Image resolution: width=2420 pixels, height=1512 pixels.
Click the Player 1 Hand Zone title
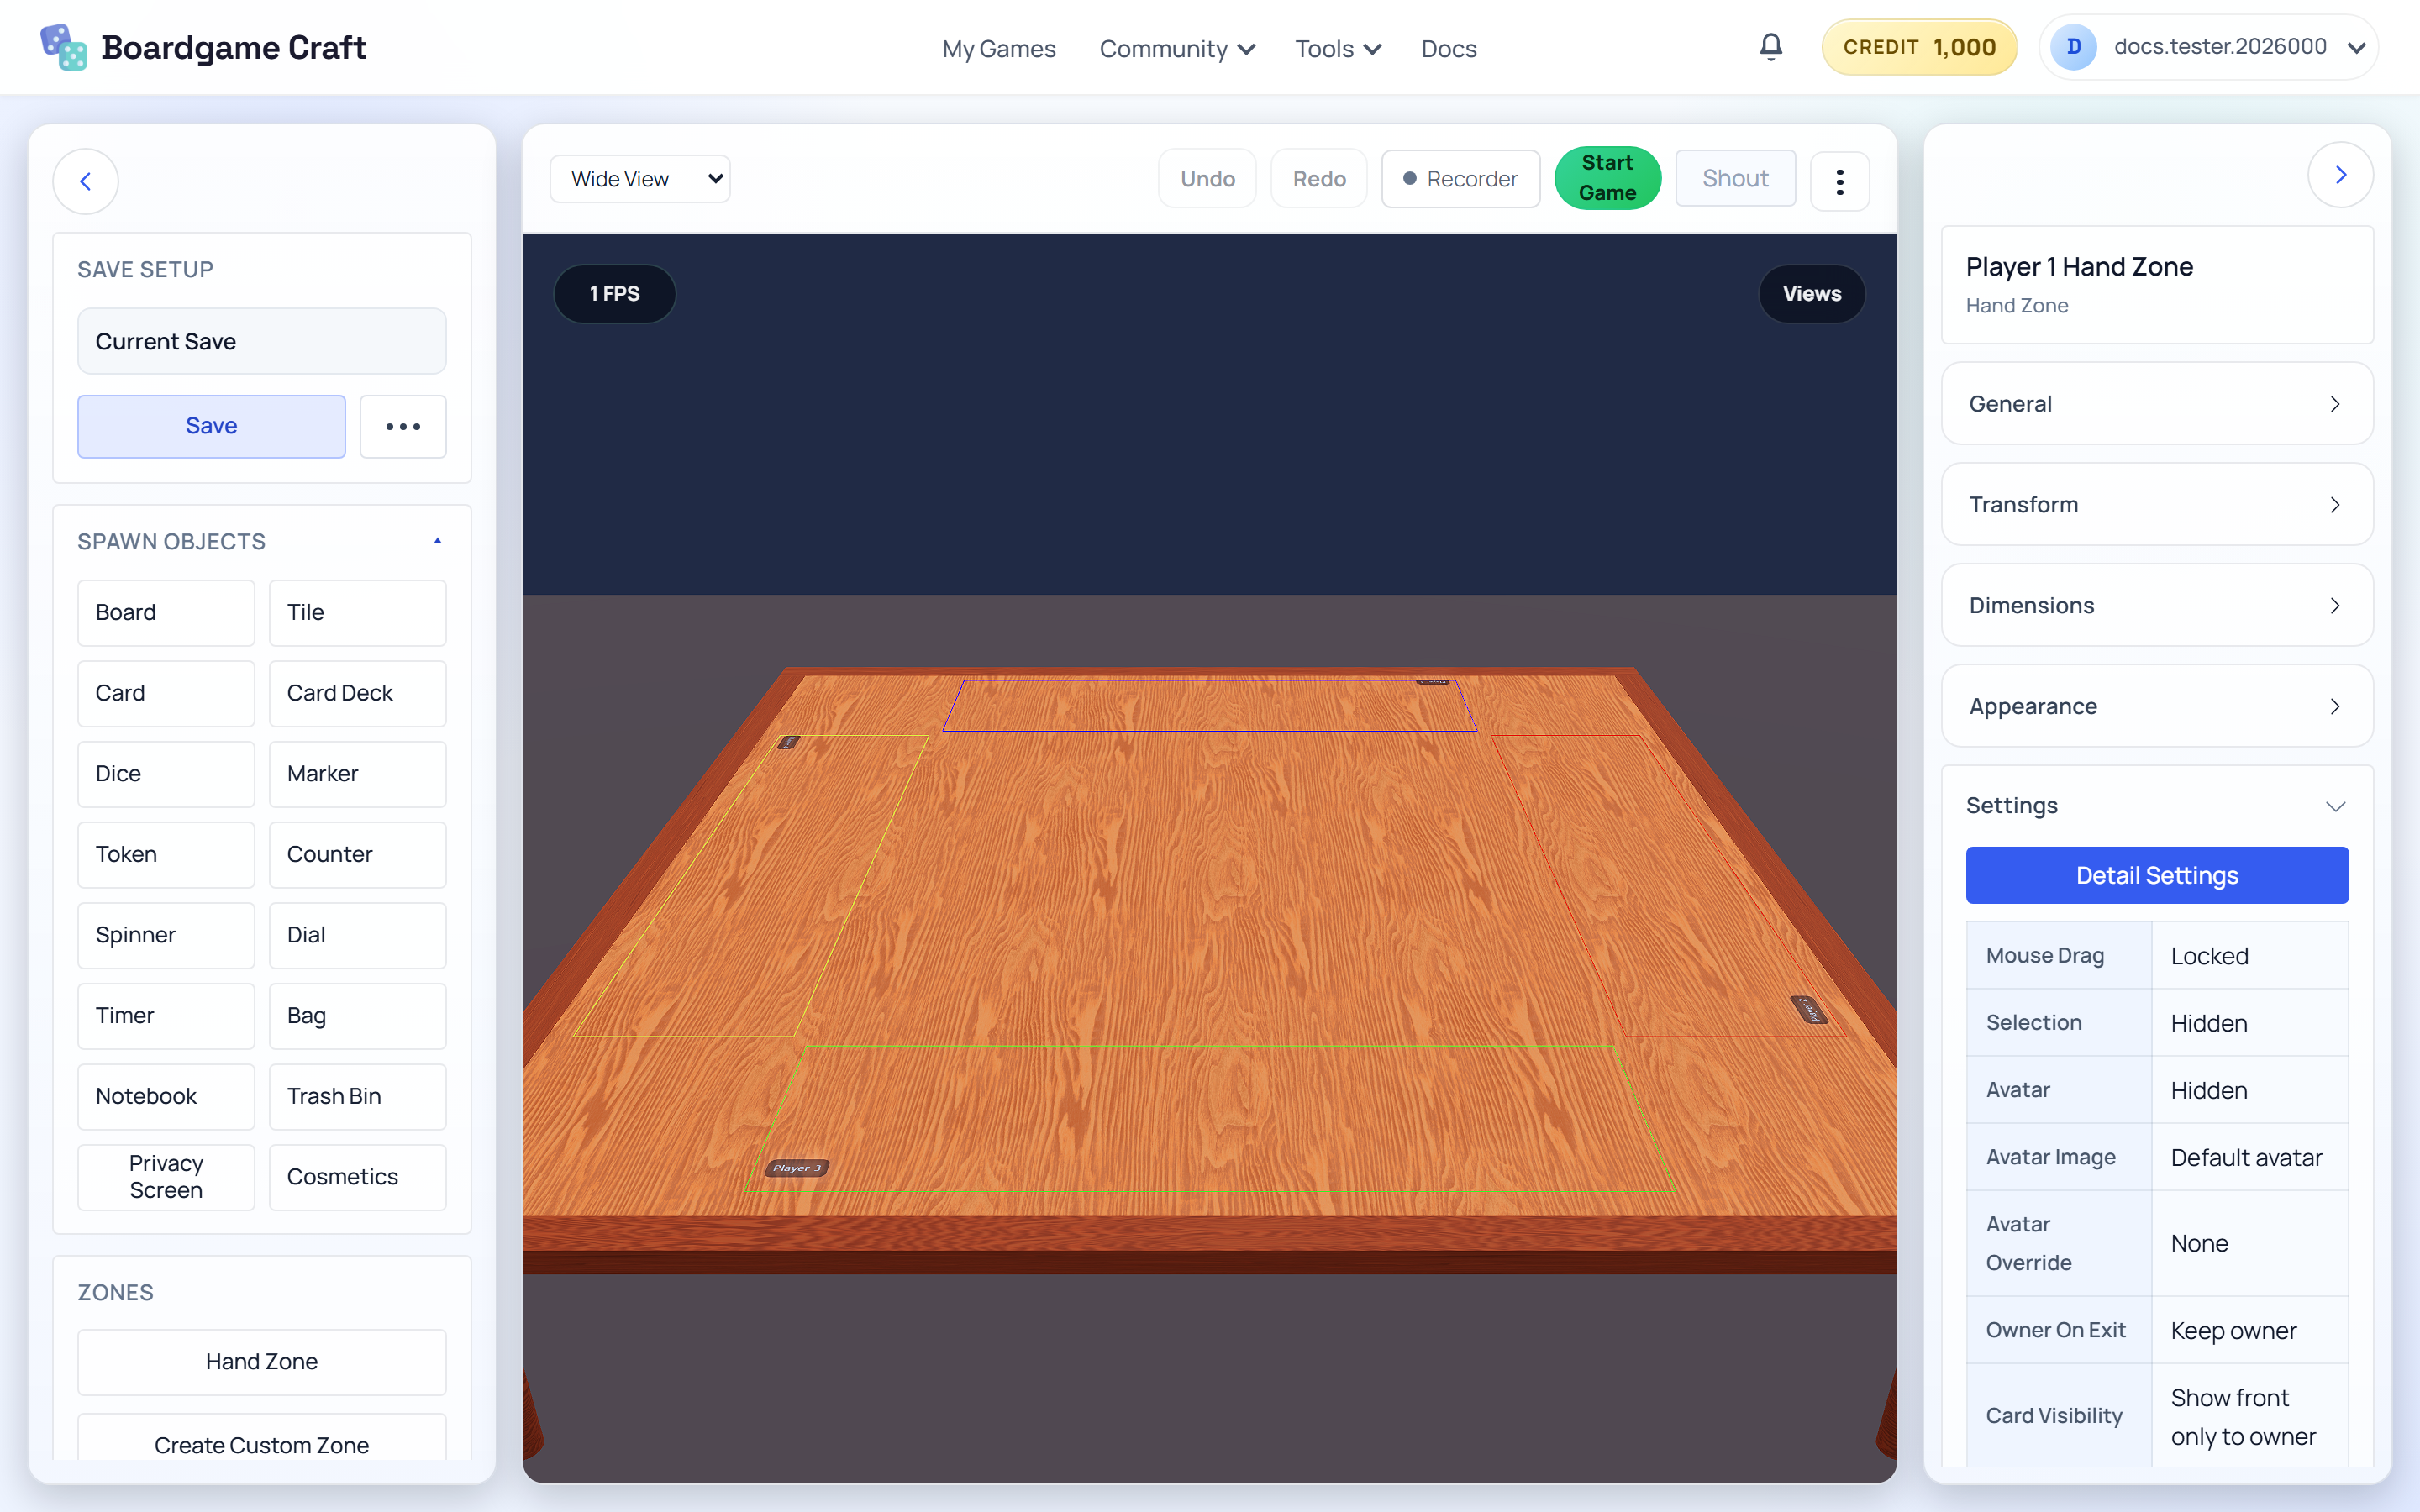[2079, 267]
